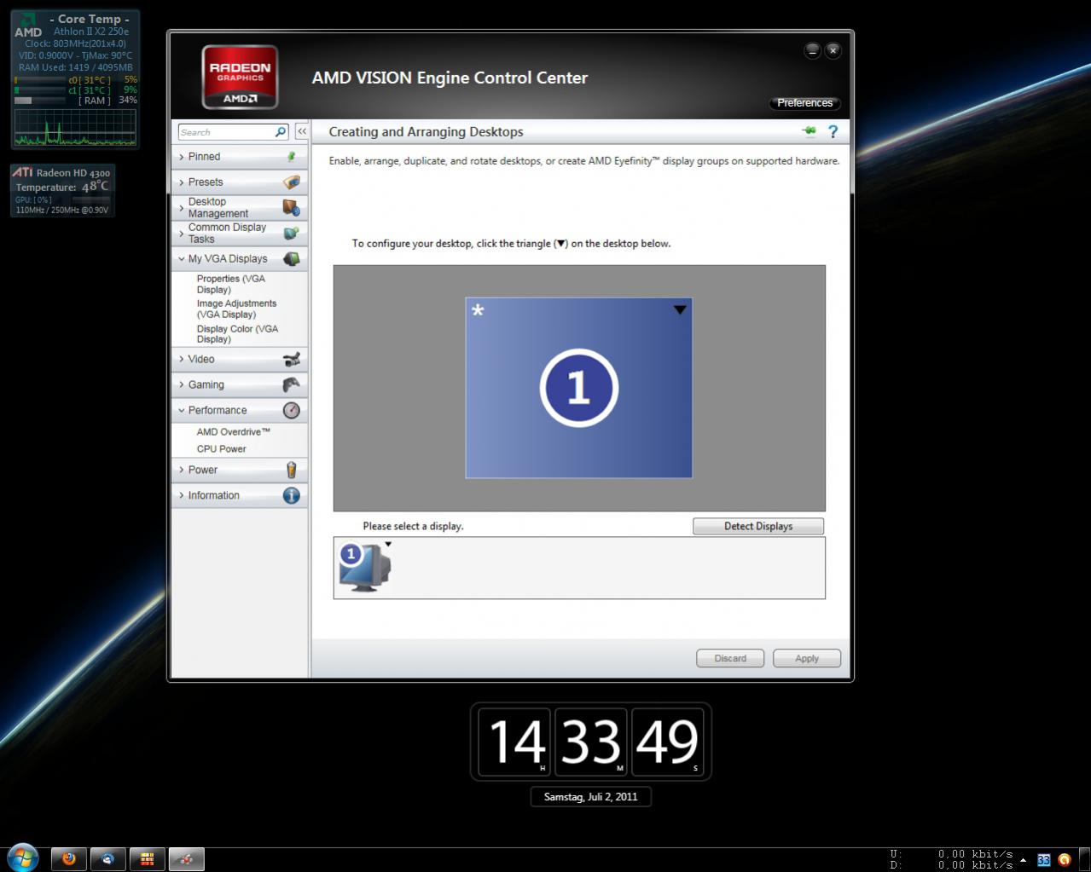Minimize the Control Center window

[x=812, y=50]
